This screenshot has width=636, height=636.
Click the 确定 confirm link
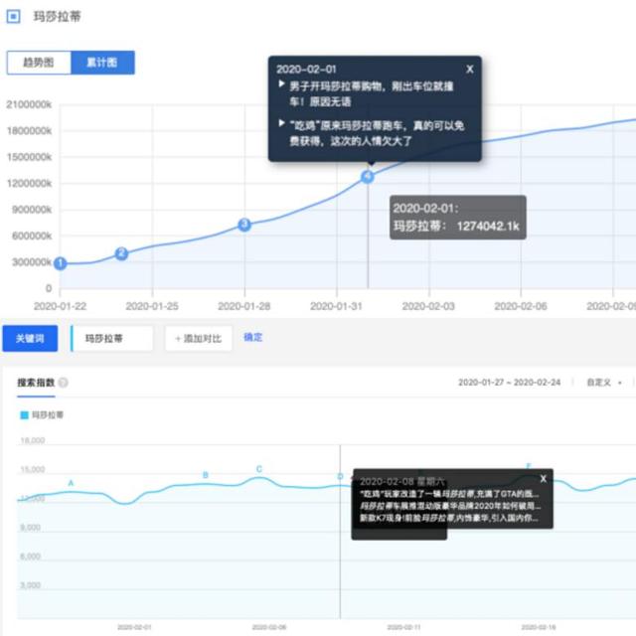[x=253, y=337]
